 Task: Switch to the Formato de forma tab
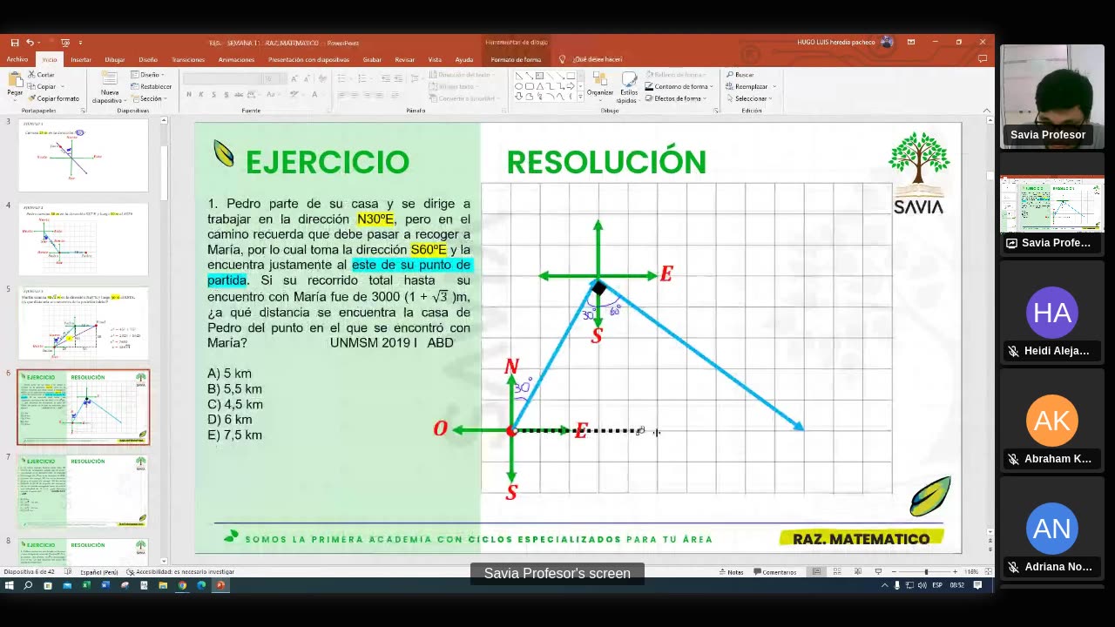point(516,59)
